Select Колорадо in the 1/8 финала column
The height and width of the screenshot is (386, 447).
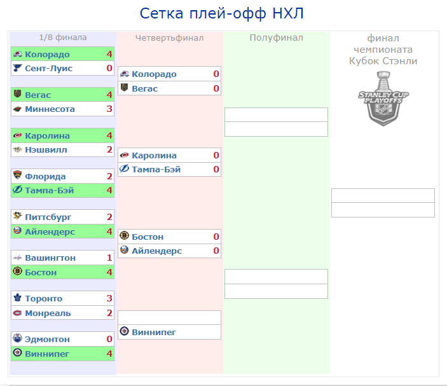tap(47, 54)
